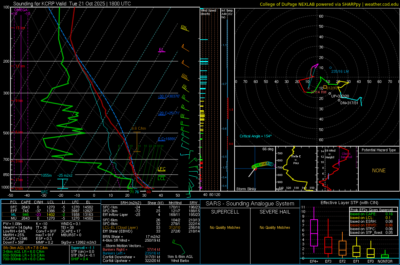Image resolution: width=400 pixels, height=265 pixels.
Task: Click the 66 deg Storm Slinky value
Action: (x=268, y=149)
